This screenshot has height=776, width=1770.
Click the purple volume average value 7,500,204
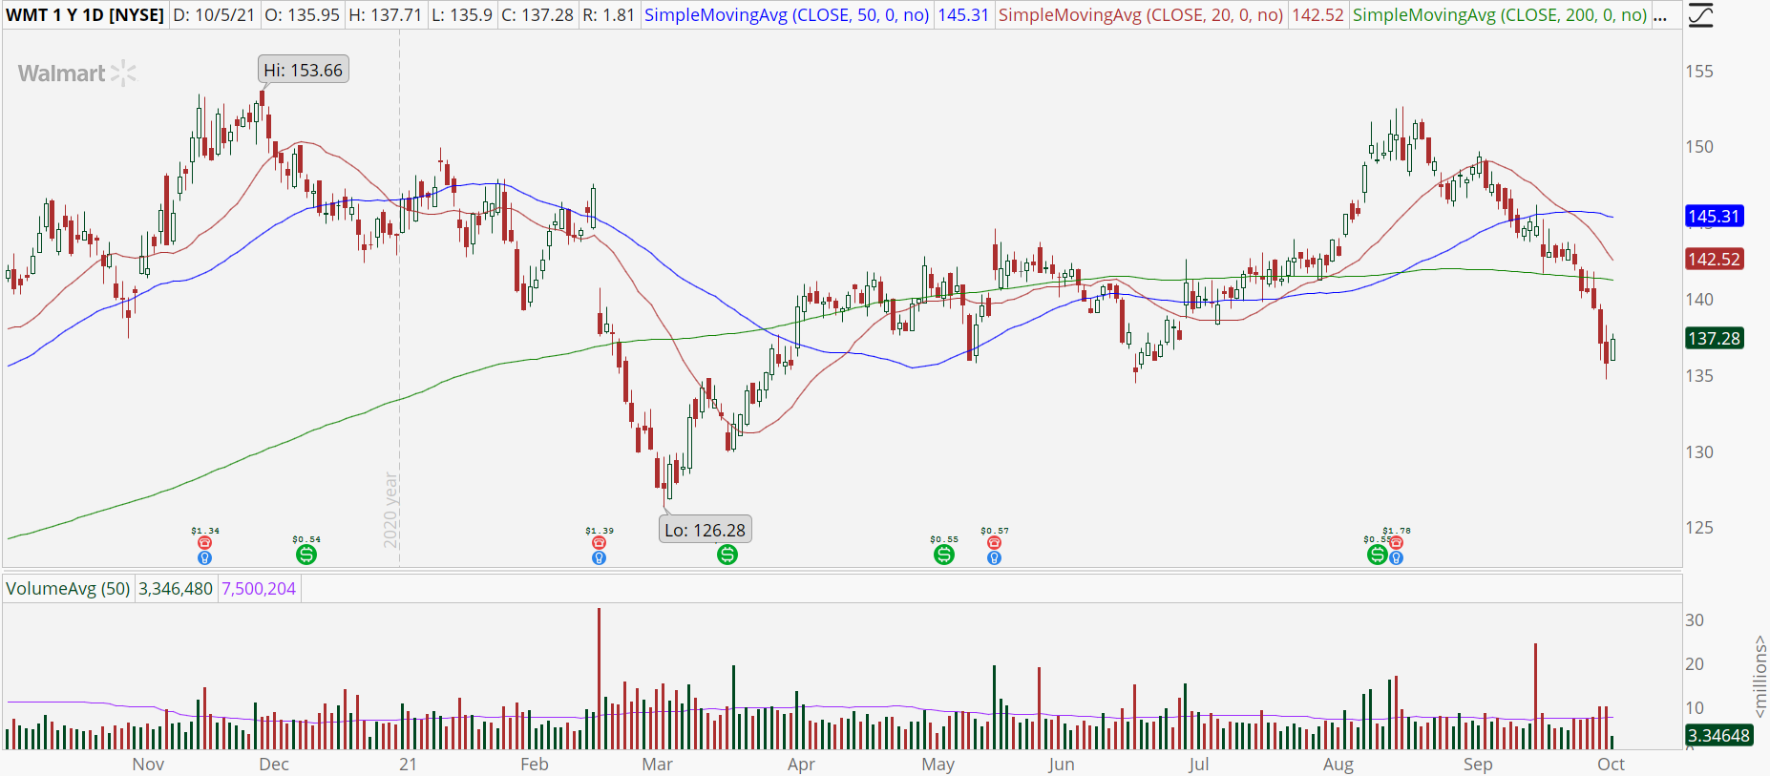(259, 589)
